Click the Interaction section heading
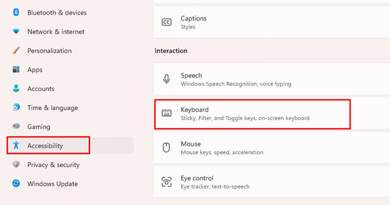The height and width of the screenshot is (205, 390). 171,51
